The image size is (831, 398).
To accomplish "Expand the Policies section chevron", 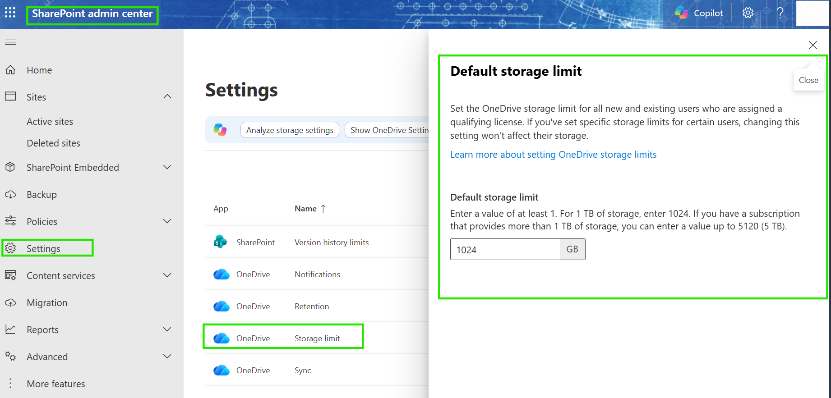I will point(167,221).
